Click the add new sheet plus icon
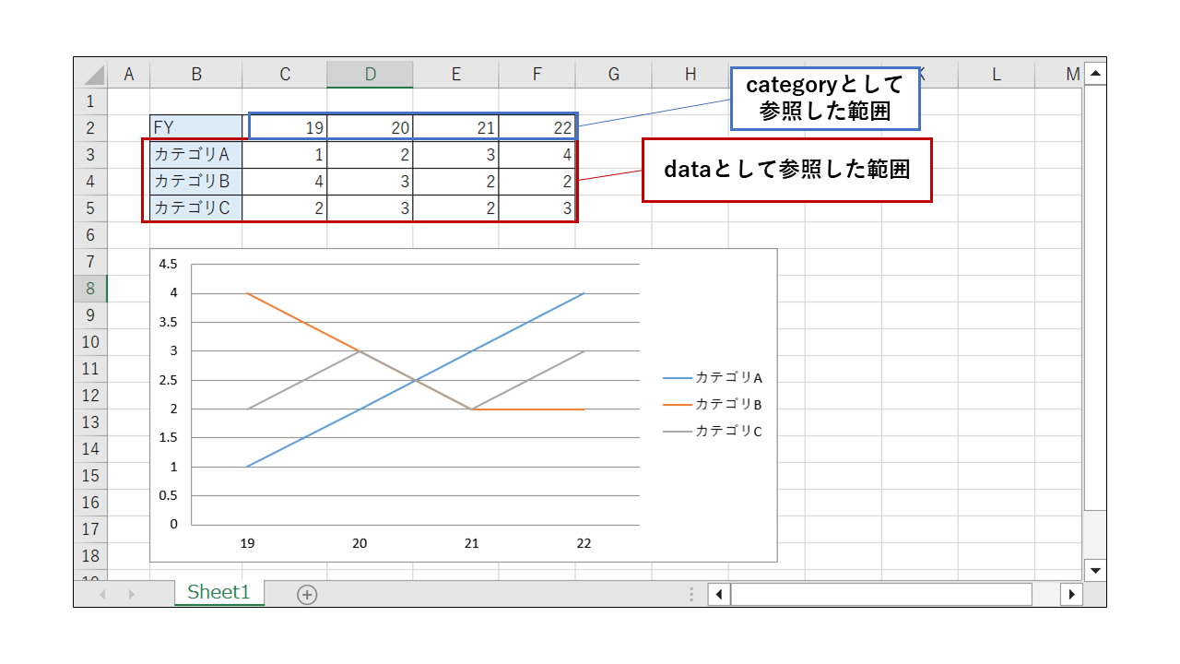 (x=308, y=594)
